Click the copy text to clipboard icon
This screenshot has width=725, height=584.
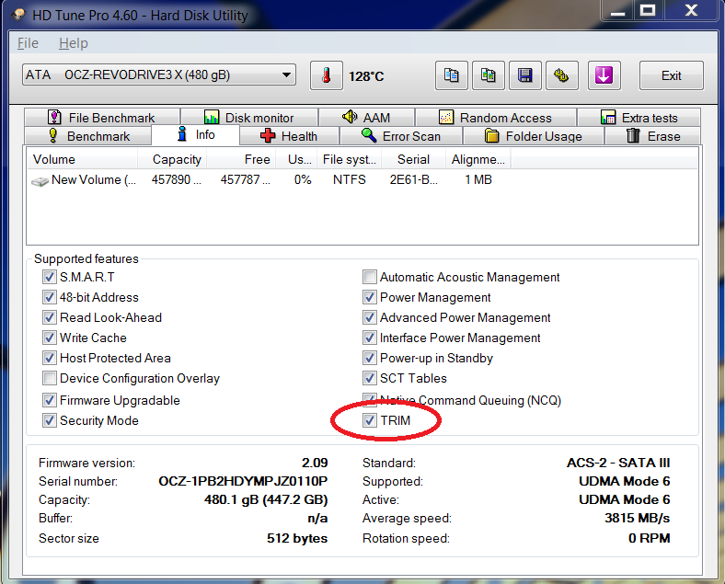coord(452,76)
